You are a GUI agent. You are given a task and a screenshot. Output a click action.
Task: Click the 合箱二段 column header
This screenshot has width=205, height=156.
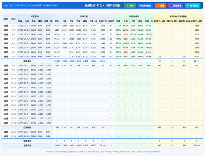[103, 21]
